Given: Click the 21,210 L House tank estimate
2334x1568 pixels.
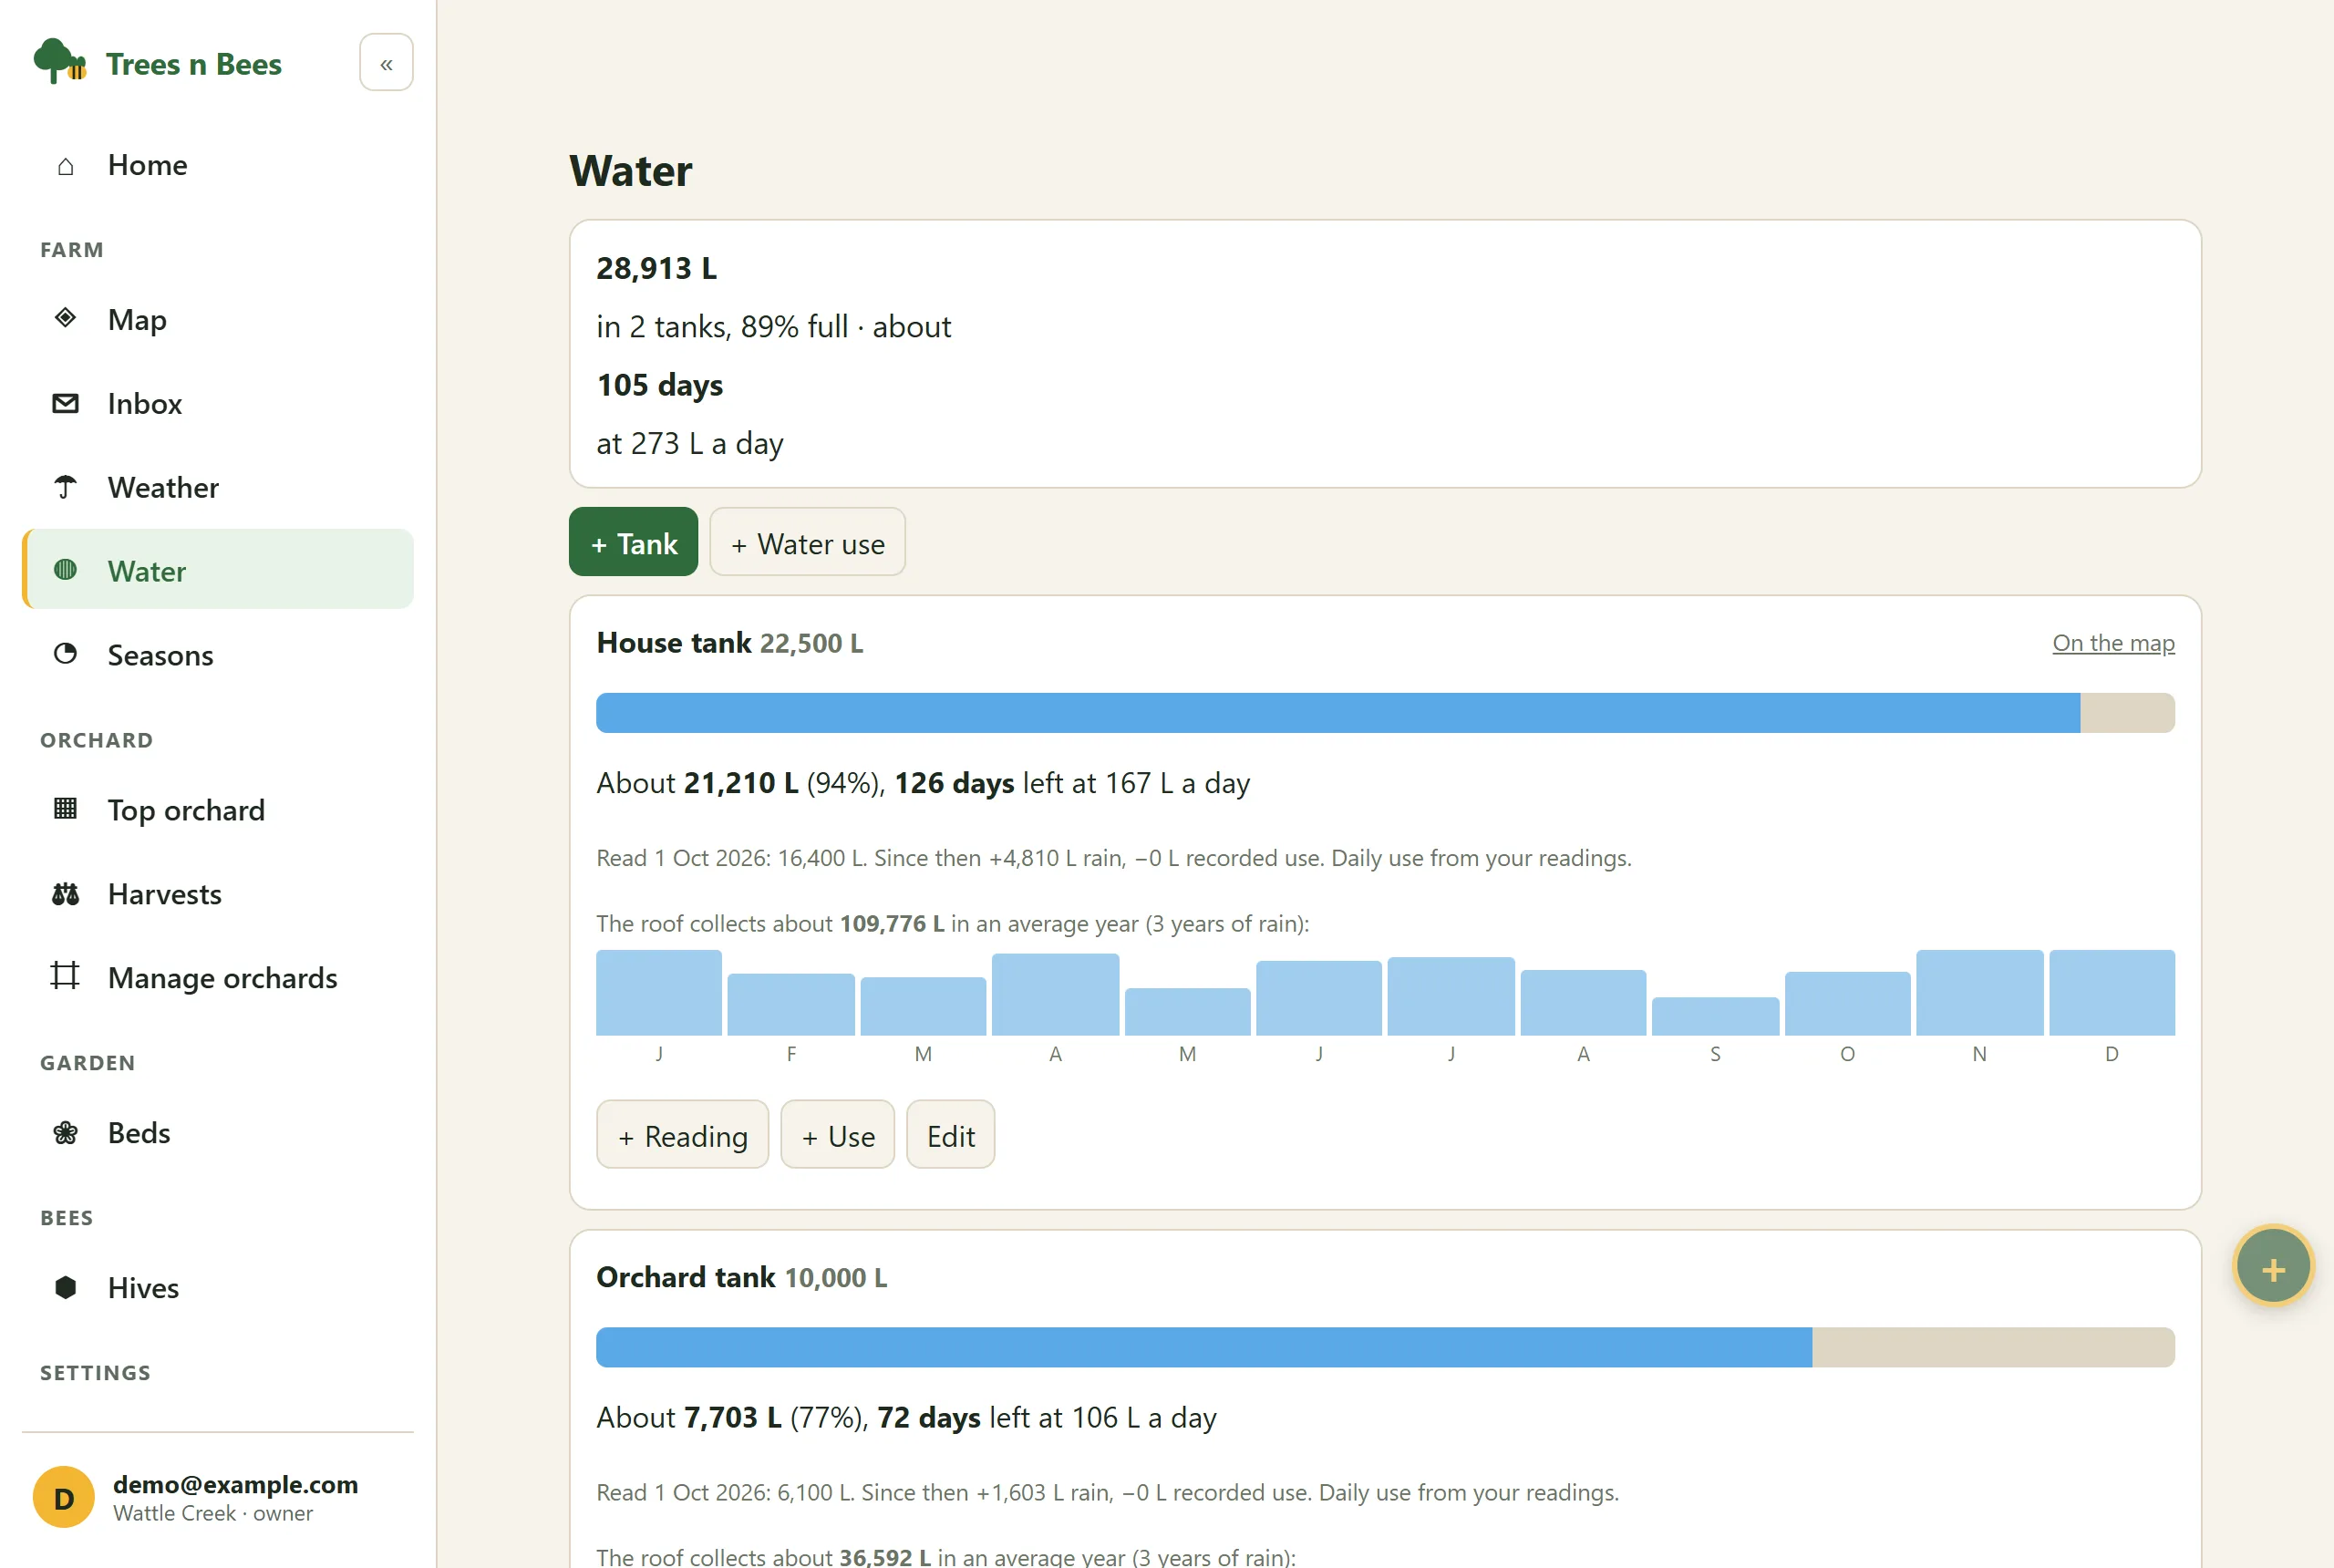Looking at the screenshot, I should click(x=740, y=783).
